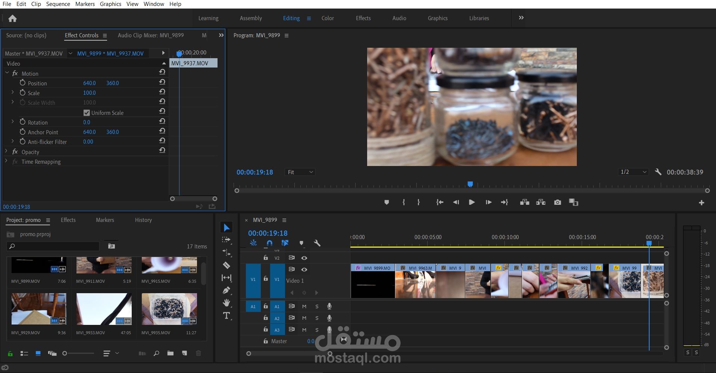The image size is (716, 373).
Task: Mute audio track A1
Action: click(x=304, y=307)
